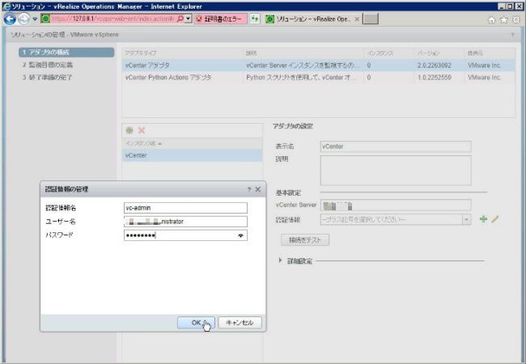The height and width of the screenshot is (364, 526).
Task: Open recent pages dropdown arrow
Action: [x=35, y=19]
